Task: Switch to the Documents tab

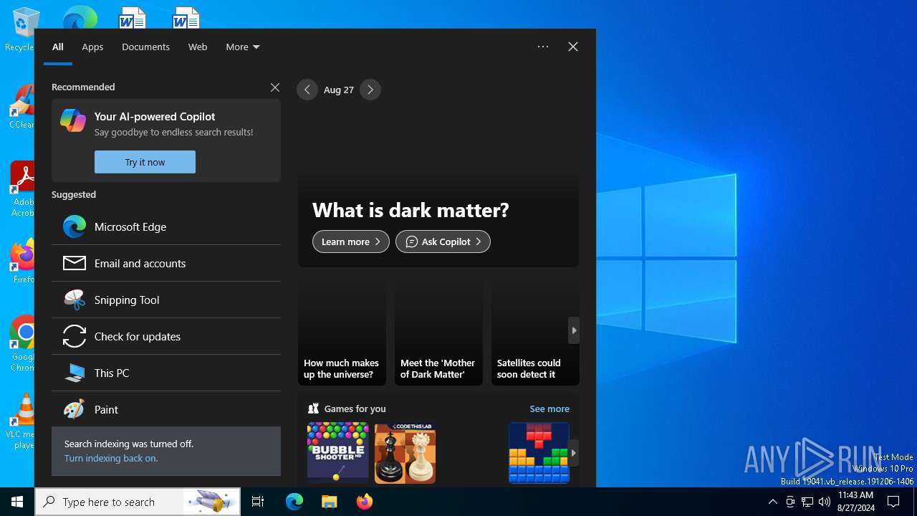Action: pyautogui.click(x=145, y=47)
